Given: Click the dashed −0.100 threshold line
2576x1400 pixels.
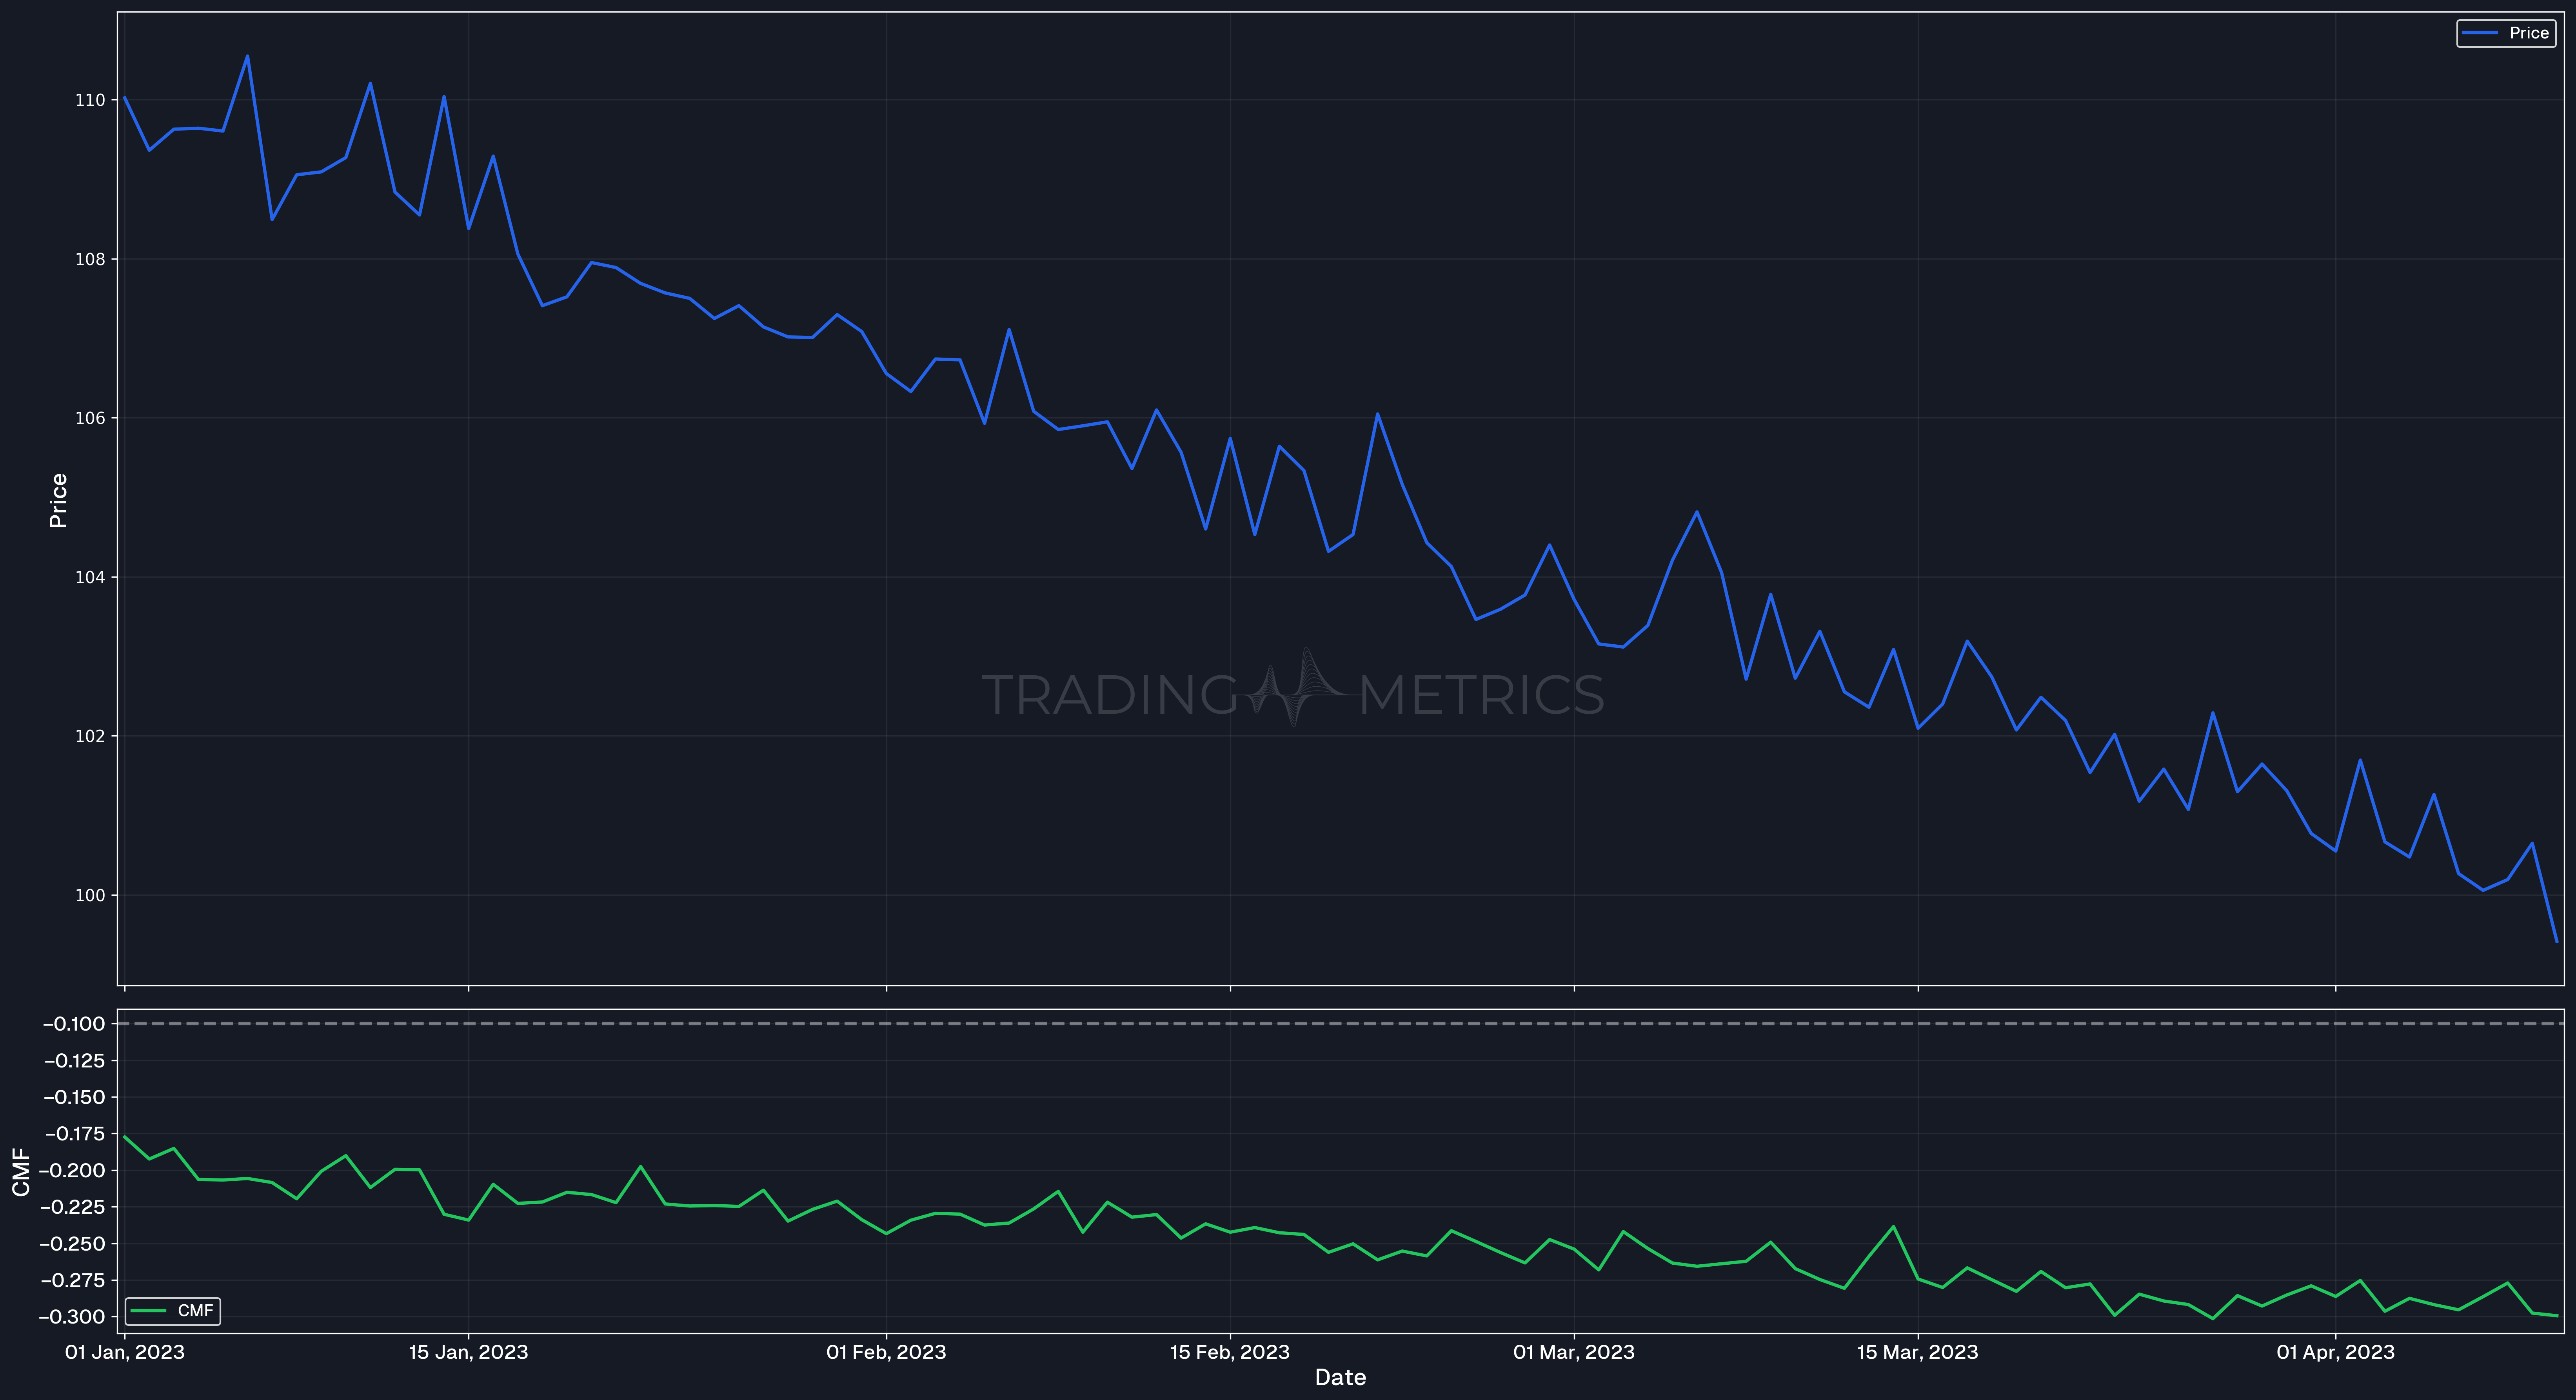Looking at the screenshot, I should tap(1340, 1024).
